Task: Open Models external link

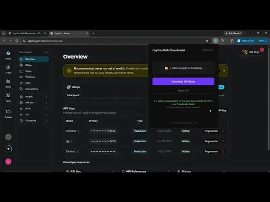Action: coord(33,97)
